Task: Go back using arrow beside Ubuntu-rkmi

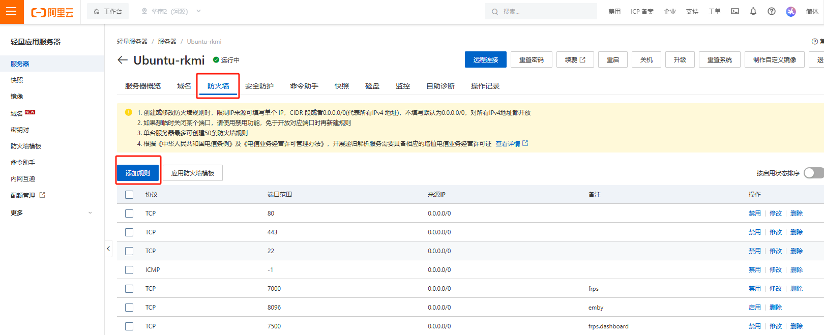Action: pyautogui.click(x=122, y=60)
